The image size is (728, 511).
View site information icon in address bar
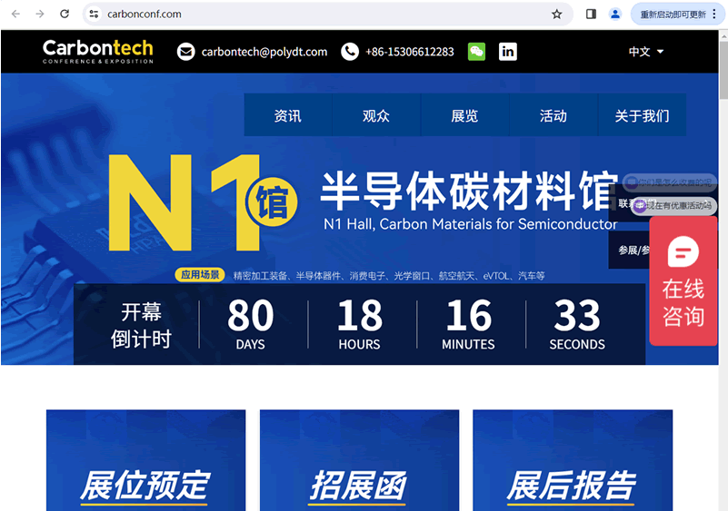pyautogui.click(x=95, y=14)
